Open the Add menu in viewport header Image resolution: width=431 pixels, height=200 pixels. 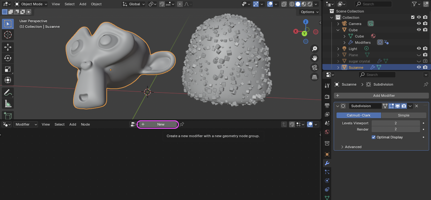pyautogui.click(x=83, y=4)
